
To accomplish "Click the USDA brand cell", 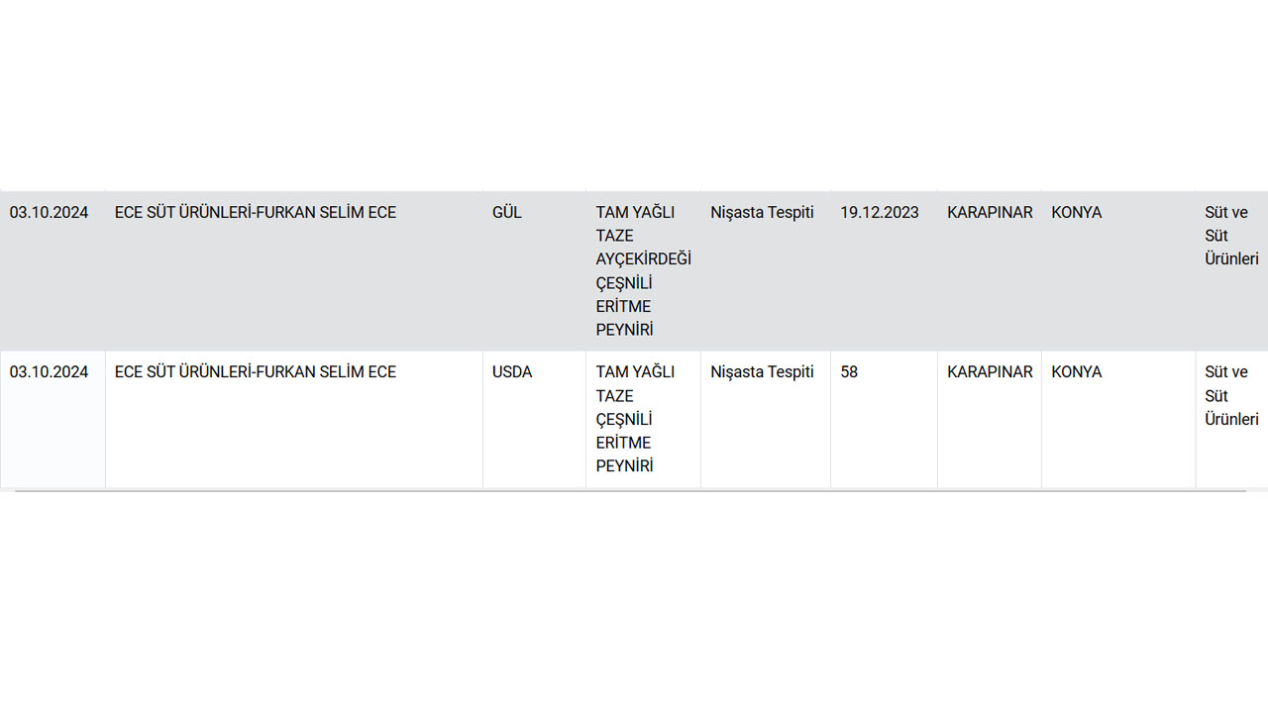I will click(x=512, y=372).
